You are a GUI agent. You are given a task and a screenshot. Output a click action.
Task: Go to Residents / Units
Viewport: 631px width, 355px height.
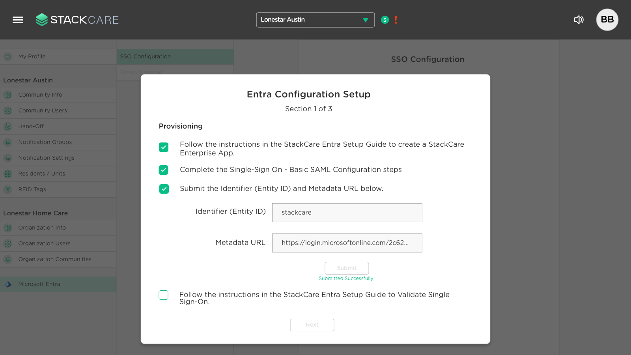coord(58,174)
